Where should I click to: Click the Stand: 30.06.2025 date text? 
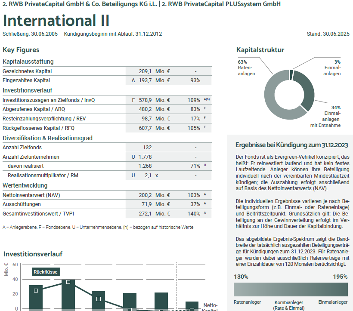(328, 34)
